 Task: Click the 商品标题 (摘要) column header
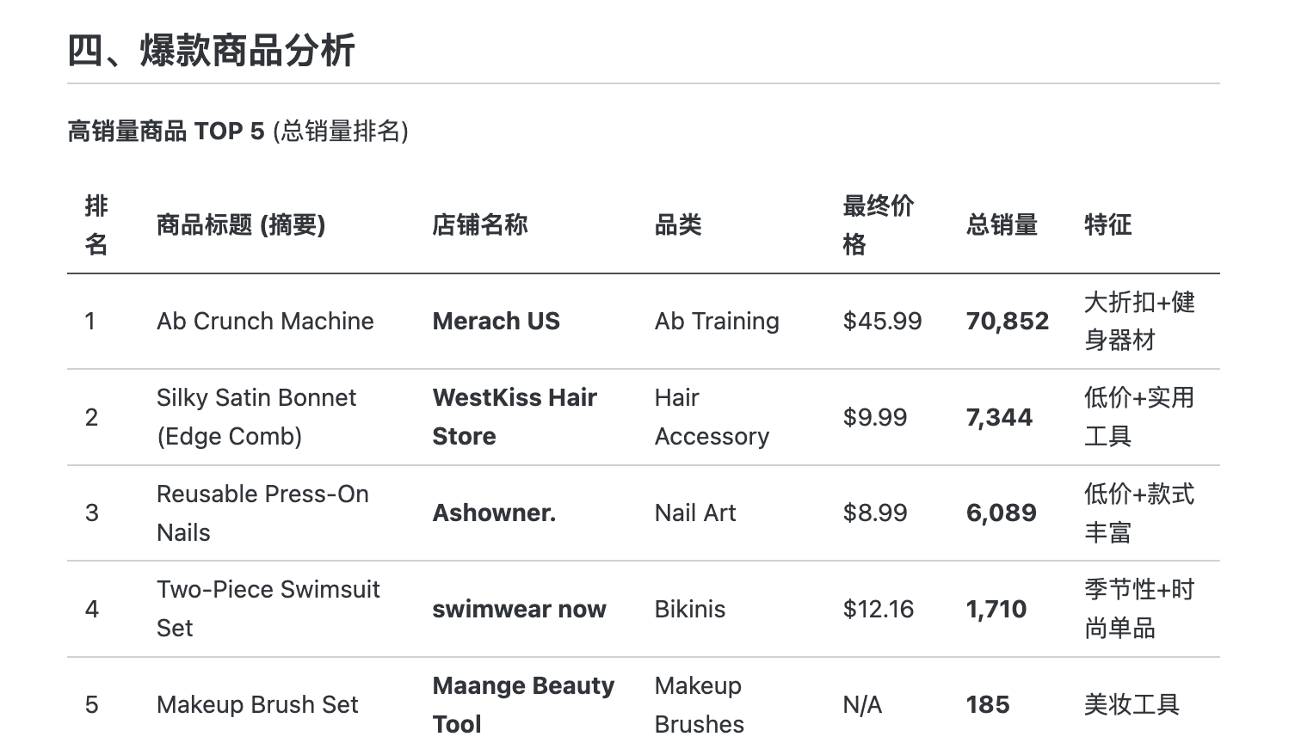coord(241,225)
